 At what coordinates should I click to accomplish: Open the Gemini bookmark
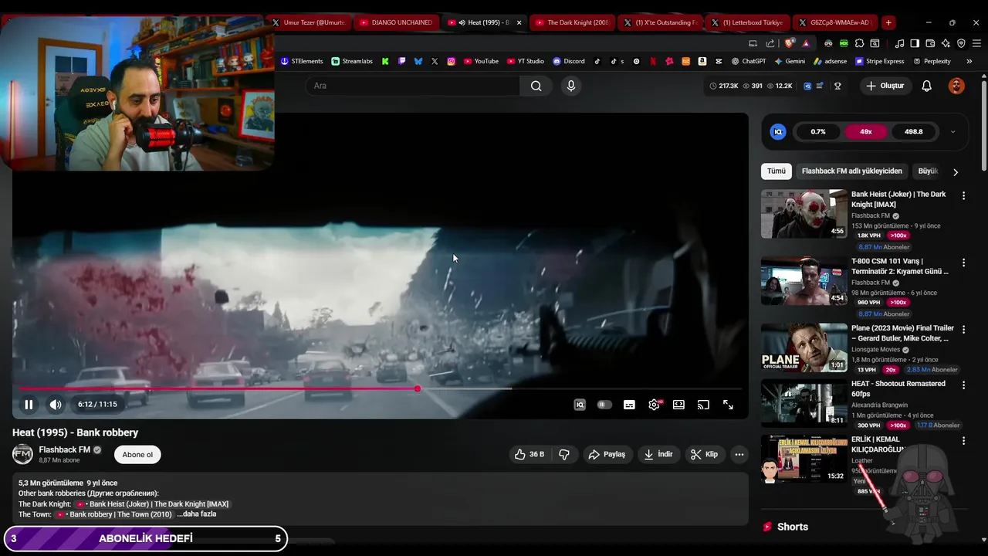pyautogui.click(x=790, y=61)
